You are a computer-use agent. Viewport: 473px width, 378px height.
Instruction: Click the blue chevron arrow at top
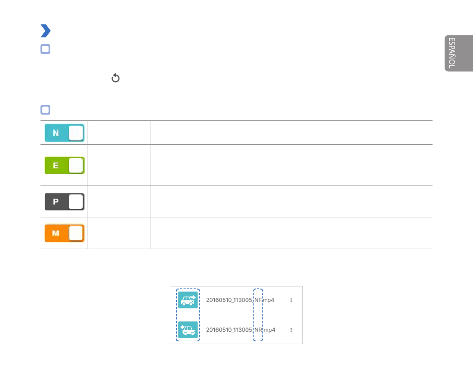(45, 31)
